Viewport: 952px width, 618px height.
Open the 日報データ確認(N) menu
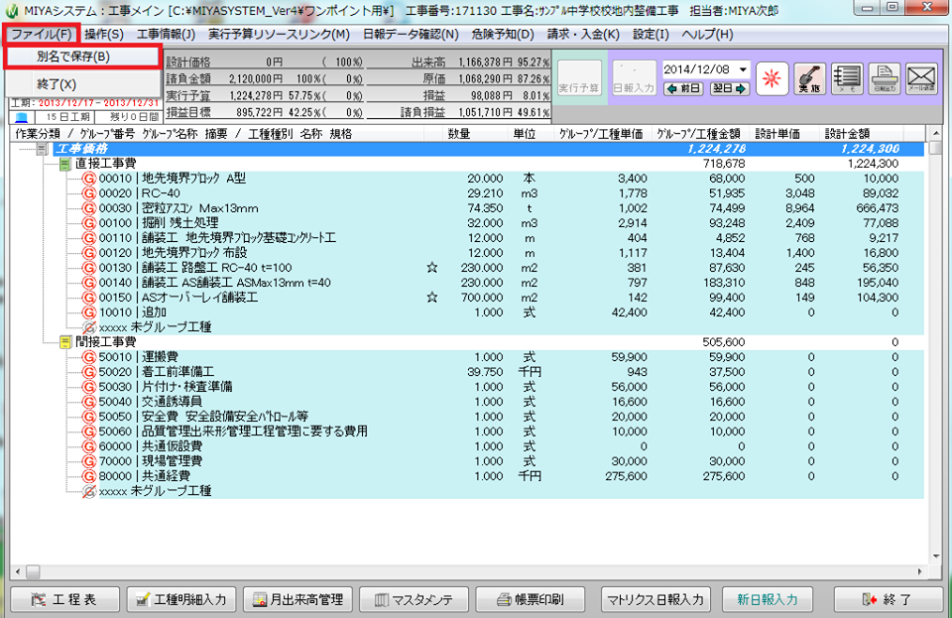click(411, 35)
